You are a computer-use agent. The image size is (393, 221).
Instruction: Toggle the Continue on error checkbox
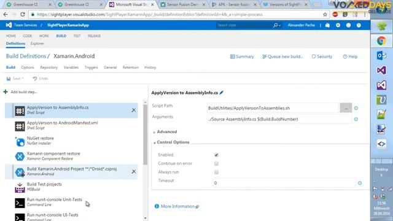coord(216,163)
